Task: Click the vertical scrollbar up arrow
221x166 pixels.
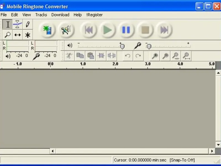Action: [x=218, y=73]
